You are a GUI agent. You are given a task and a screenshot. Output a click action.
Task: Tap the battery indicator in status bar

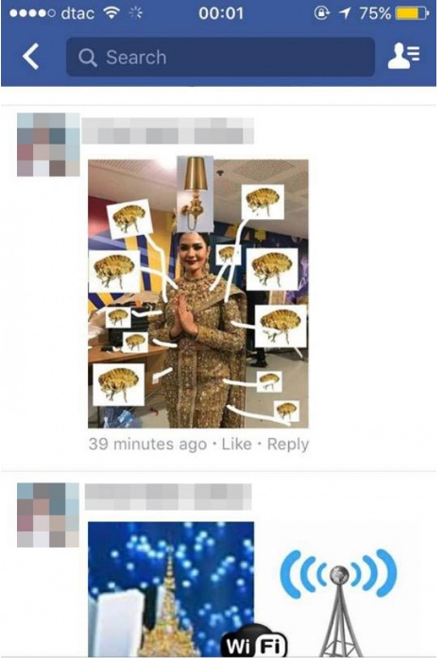pos(412,13)
